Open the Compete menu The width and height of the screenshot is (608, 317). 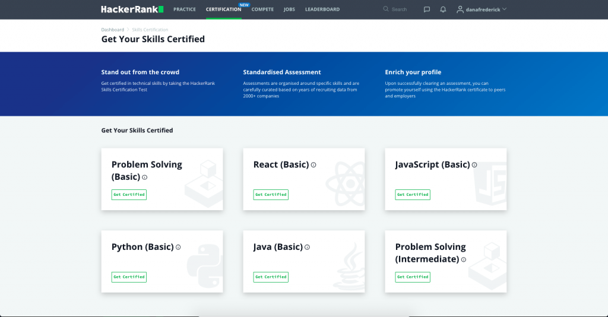(x=262, y=9)
